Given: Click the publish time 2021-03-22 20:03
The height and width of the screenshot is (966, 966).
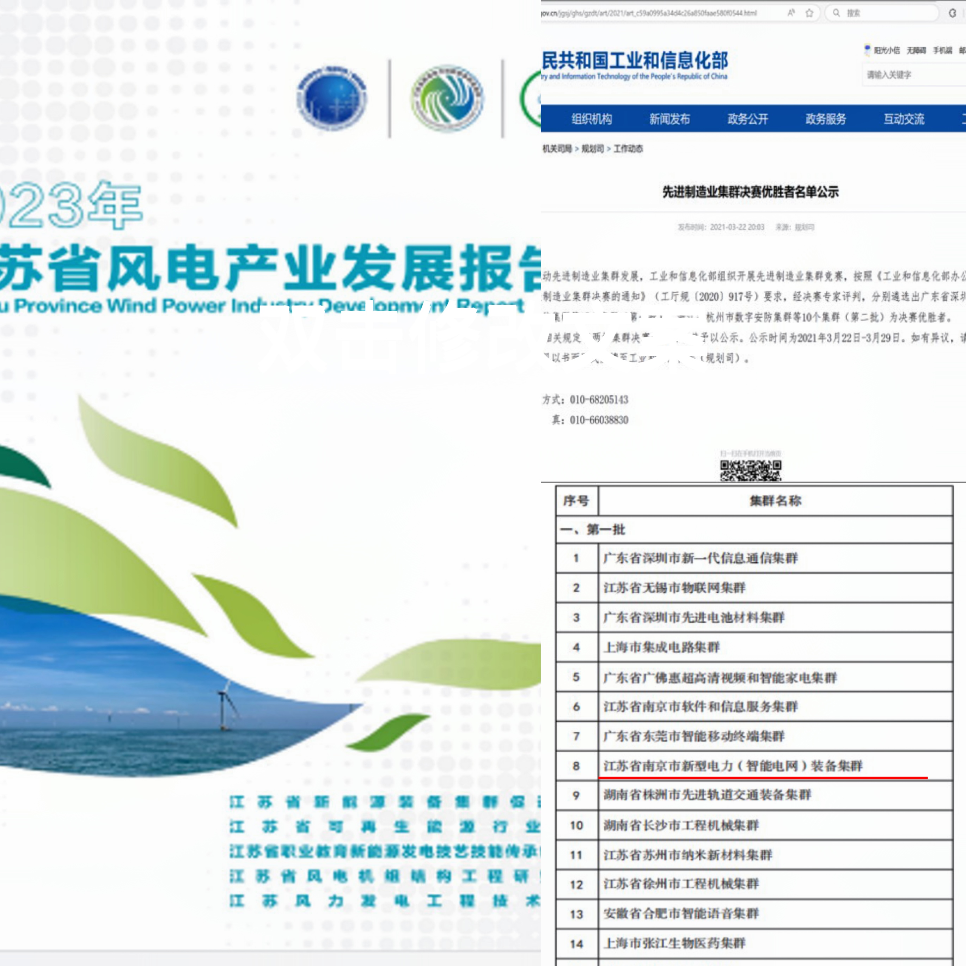Looking at the screenshot, I should click(x=737, y=227).
